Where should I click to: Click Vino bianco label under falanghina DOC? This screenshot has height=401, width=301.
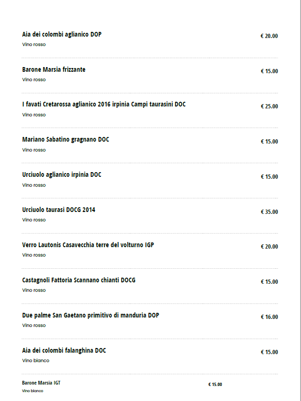pos(35,361)
